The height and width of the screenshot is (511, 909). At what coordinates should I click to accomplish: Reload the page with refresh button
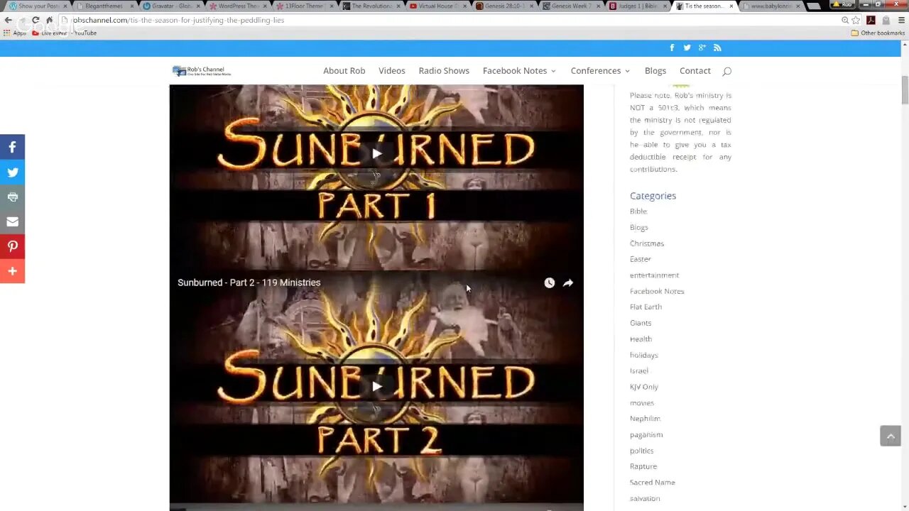coord(36,20)
